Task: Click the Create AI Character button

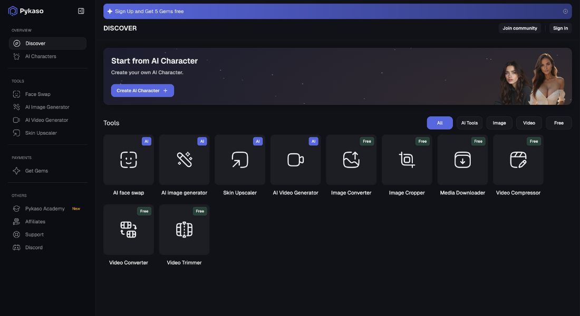Action: tap(142, 91)
